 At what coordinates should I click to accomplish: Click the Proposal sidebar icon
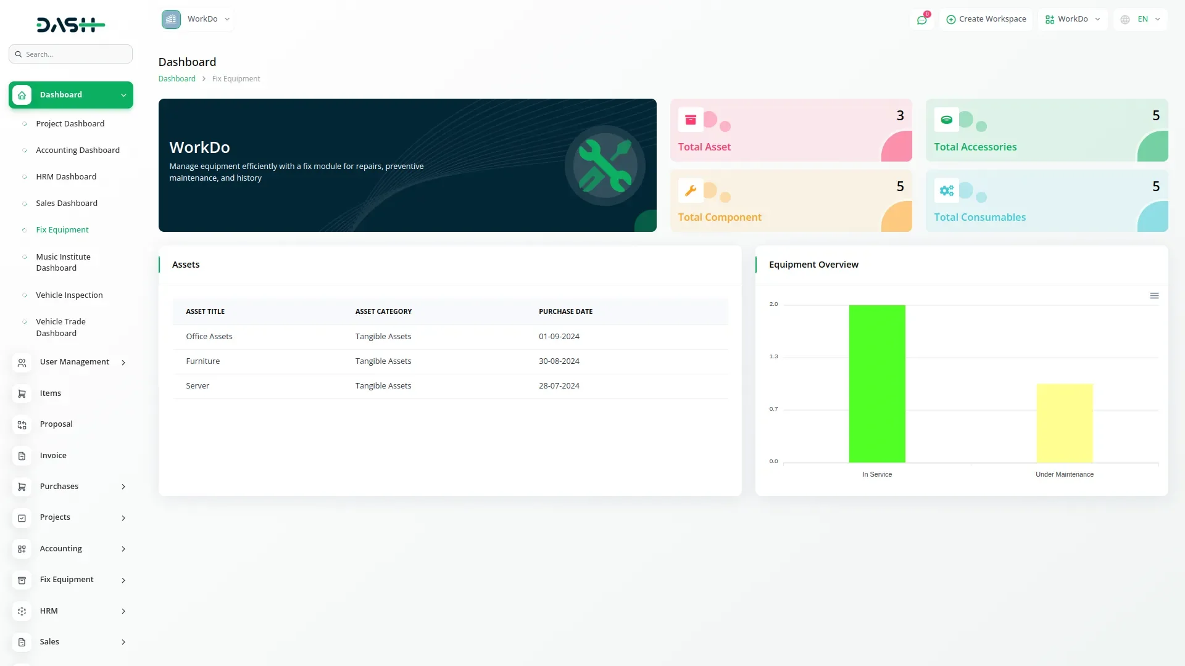(22, 425)
